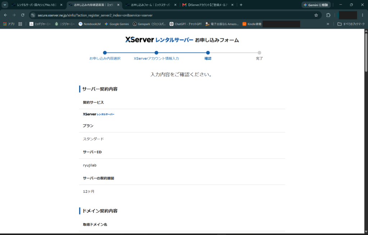Click the scrollbar down arrow

pos(366,231)
